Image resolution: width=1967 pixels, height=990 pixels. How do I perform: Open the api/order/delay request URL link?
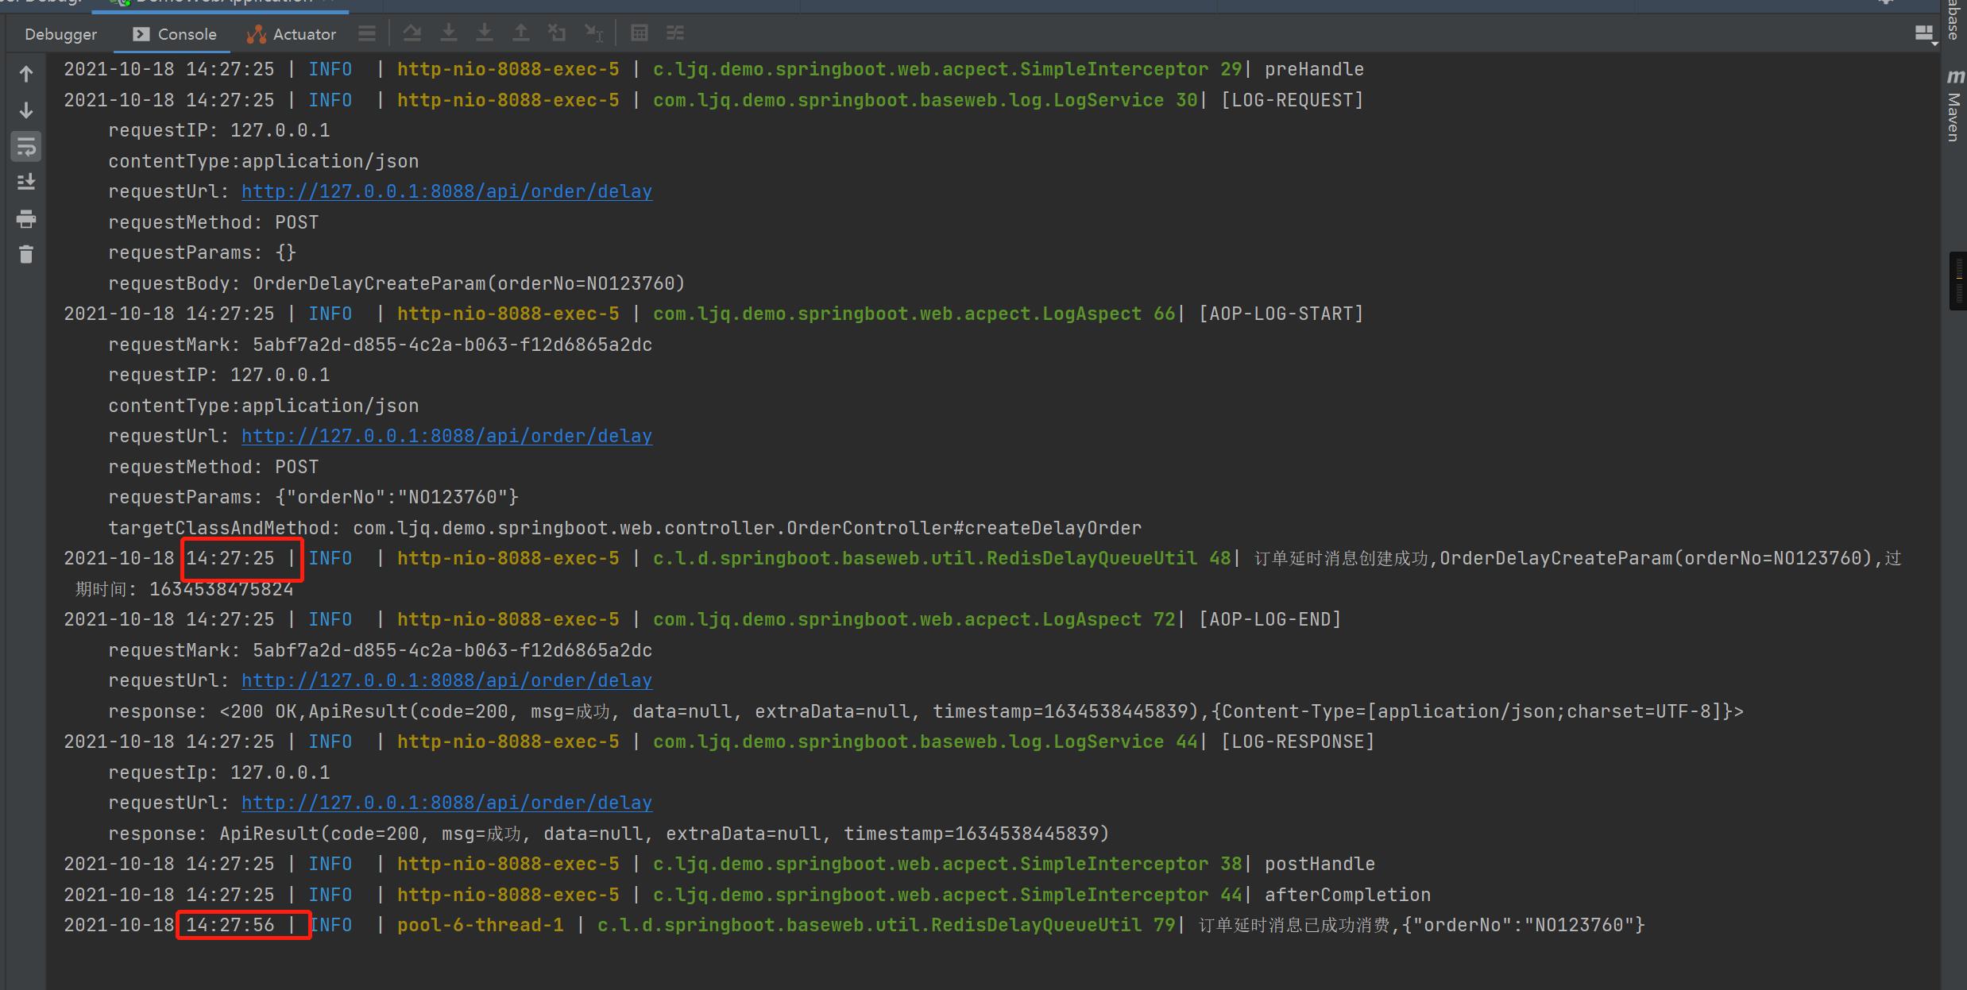[446, 191]
